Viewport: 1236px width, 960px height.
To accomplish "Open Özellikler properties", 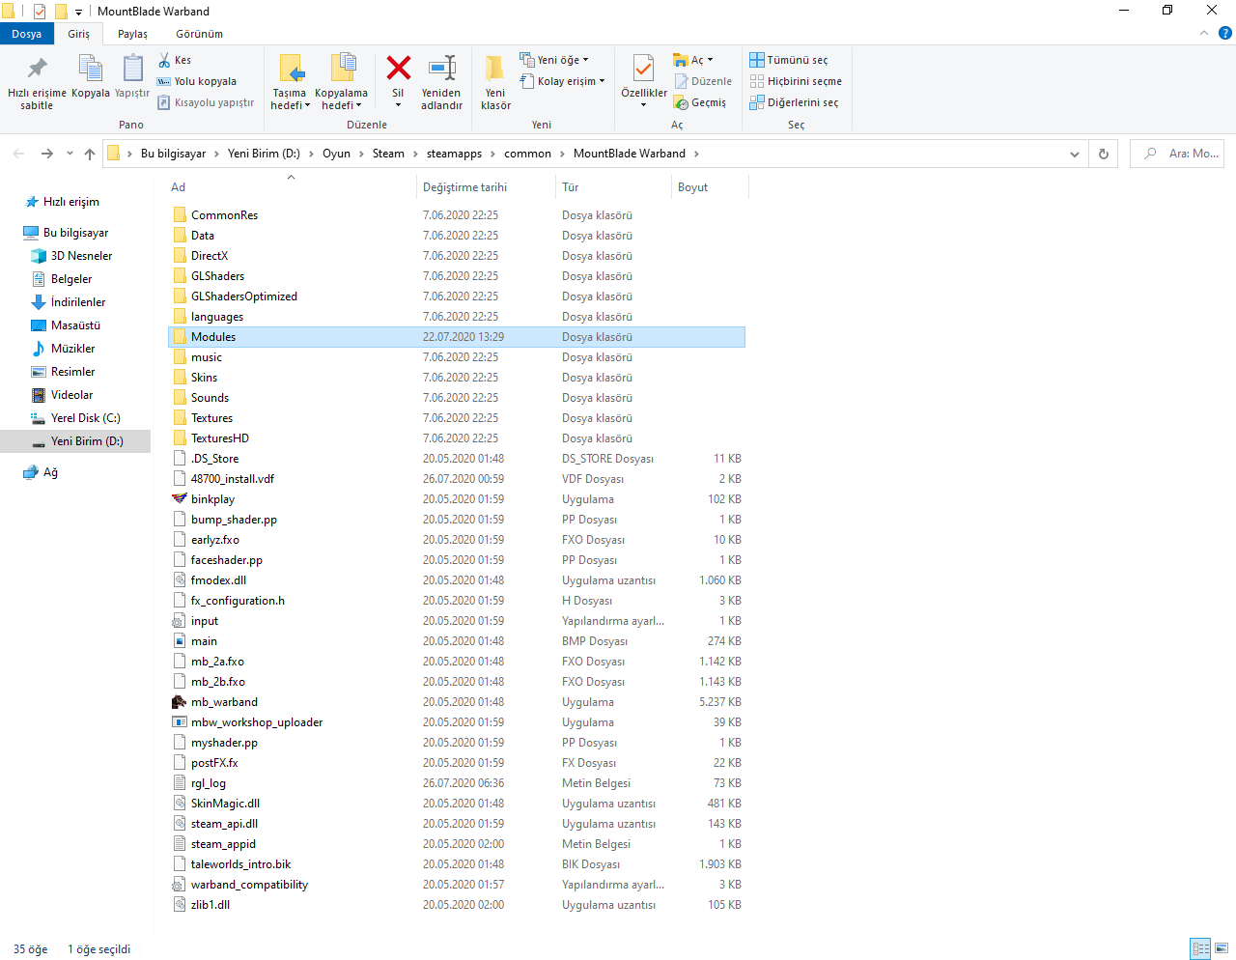I will (x=644, y=82).
